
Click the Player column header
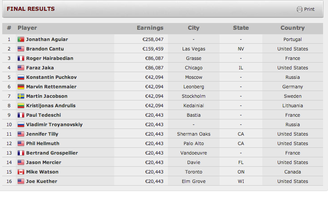click(x=27, y=28)
